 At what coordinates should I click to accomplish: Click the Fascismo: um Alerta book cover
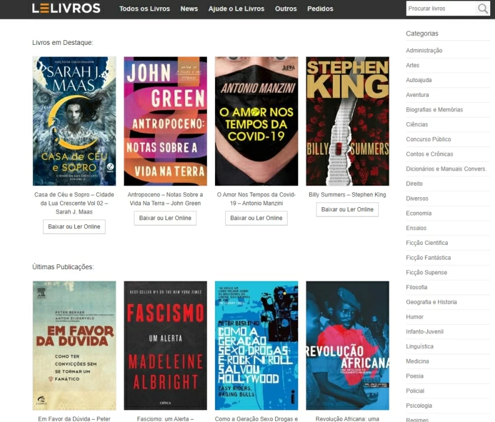coord(165,346)
